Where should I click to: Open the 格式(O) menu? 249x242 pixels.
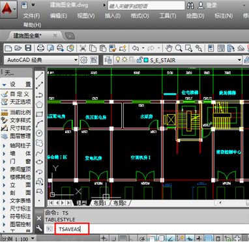(139, 16)
